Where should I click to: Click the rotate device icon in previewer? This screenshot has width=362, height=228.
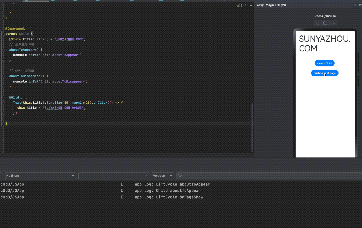(325, 23)
